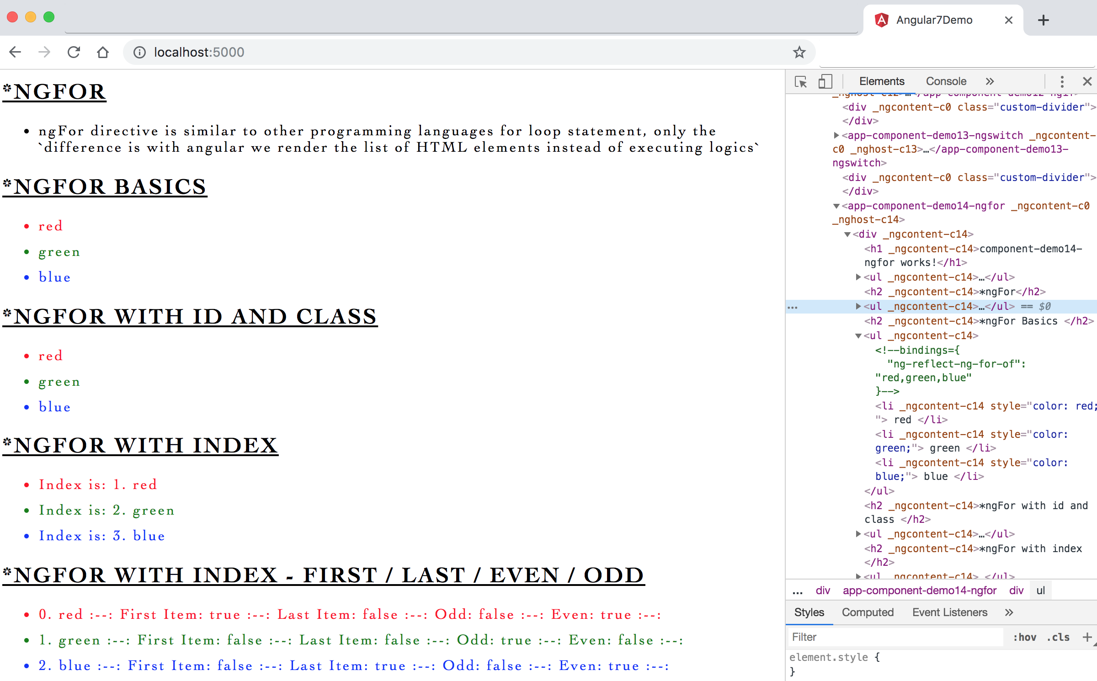Open DevTools three-dot customize menu
Viewport: 1097px width, 681px height.
[x=1062, y=82]
